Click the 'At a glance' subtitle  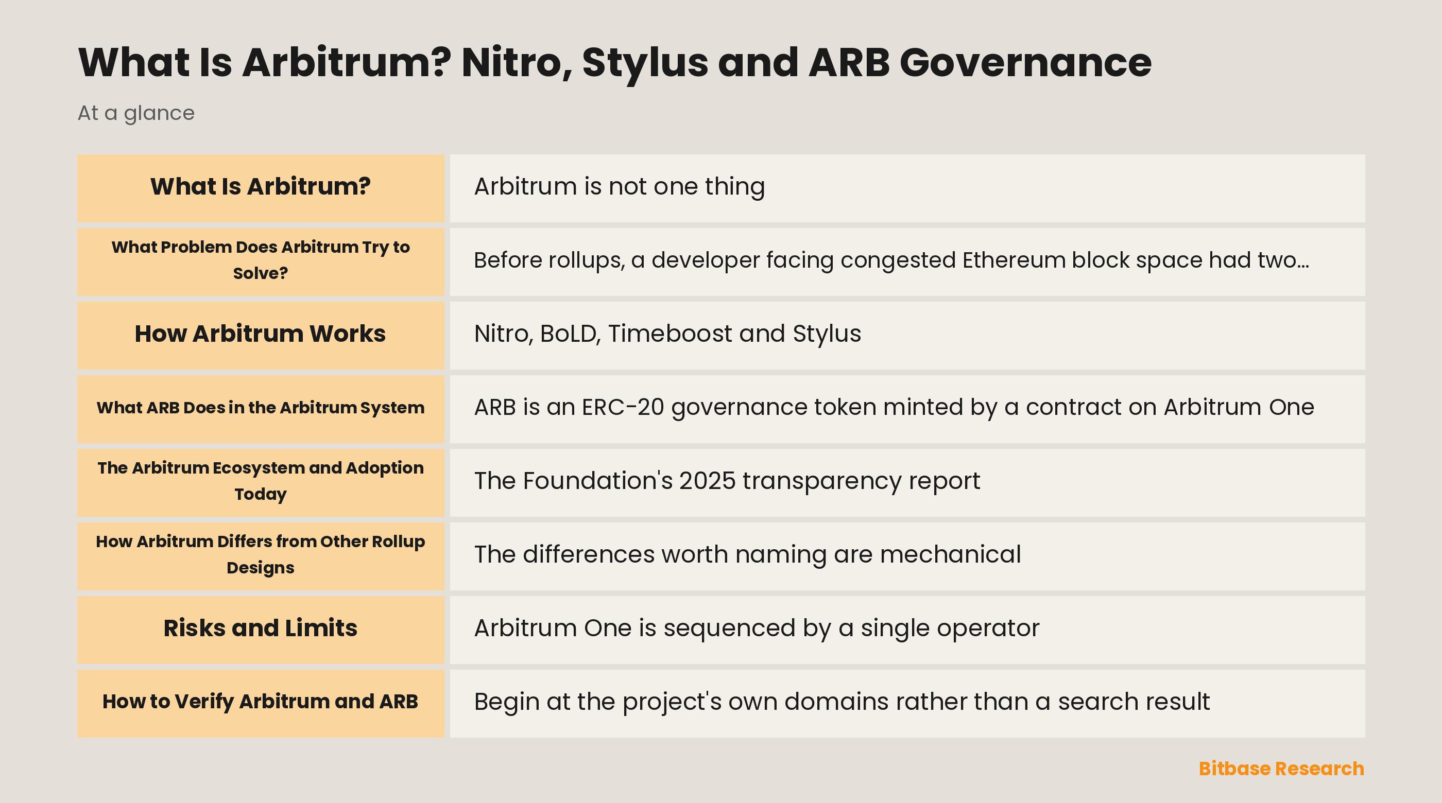click(136, 113)
